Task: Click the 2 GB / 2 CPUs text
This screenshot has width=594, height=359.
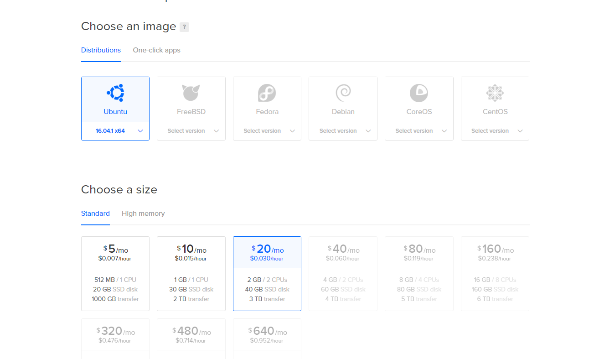Action: pos(267,280)
